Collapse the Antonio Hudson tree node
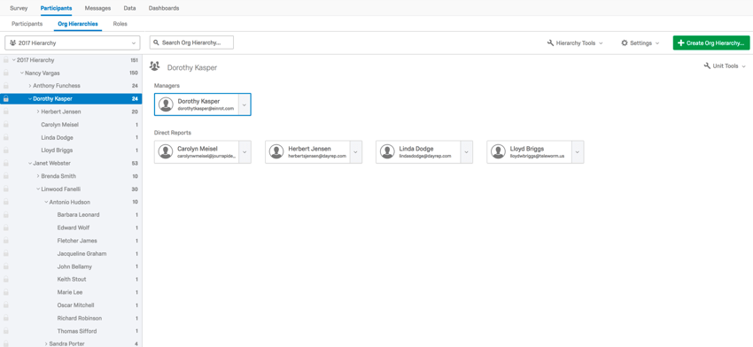This screenshot has width=753, height=347. coord(46,202)
